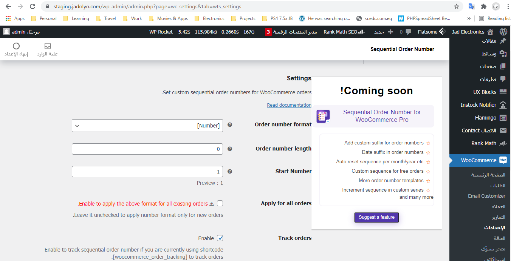Click the Start Number input field
Screen dimensions: 511x261
tap(147, 172)
